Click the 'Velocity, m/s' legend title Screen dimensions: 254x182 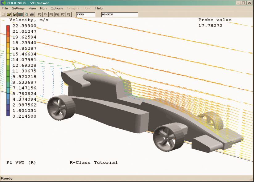pos(29,20)
